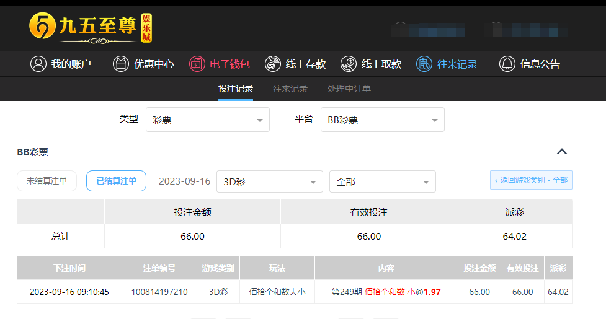Screen dimensions: 606x319
Task: Switch to the 往来记录 sub-tab
Action: pos(290,89)
